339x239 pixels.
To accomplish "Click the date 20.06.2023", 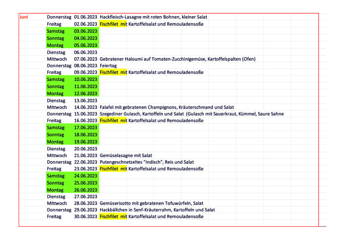I will click(x=85, y=149).
